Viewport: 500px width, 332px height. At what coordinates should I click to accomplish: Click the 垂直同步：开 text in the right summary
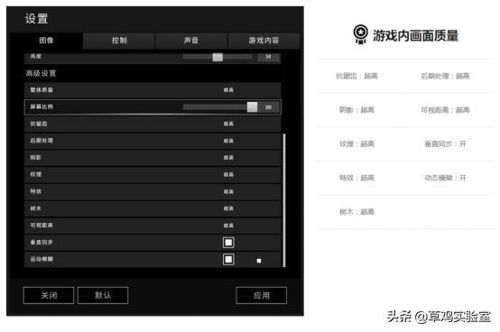pos(445,144)
